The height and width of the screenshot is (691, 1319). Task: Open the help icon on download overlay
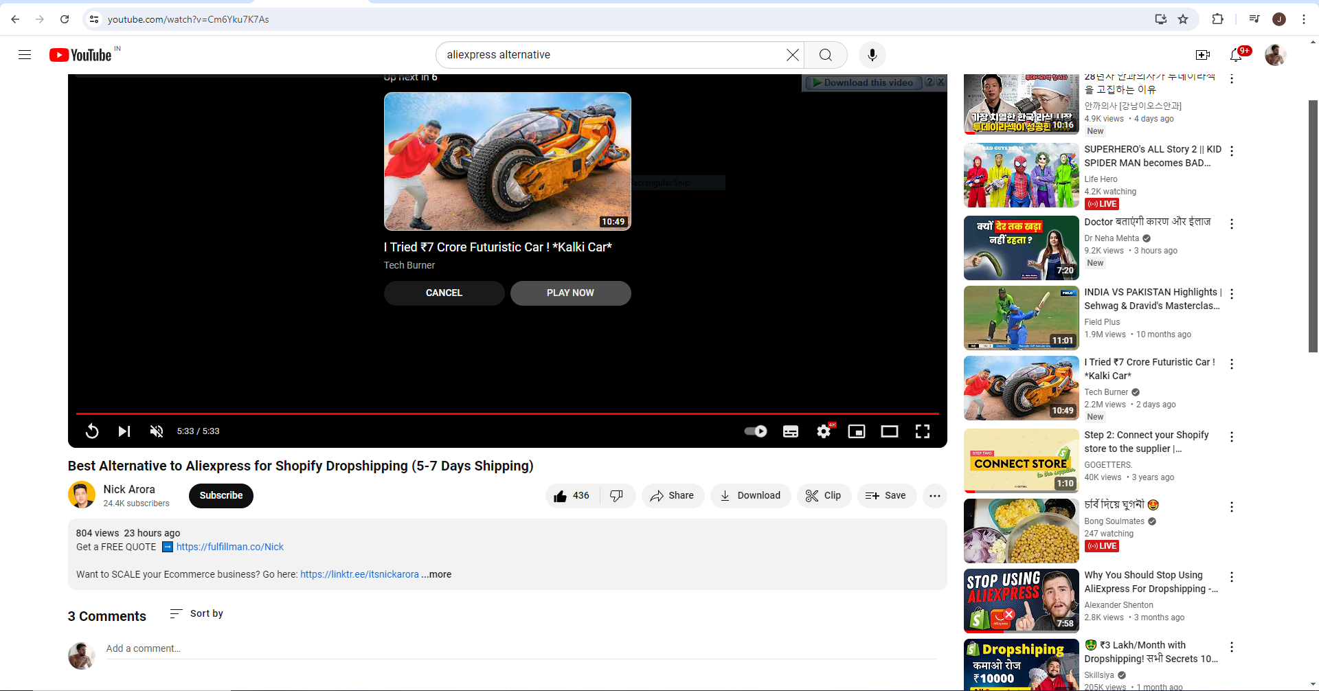click(929, 82)
